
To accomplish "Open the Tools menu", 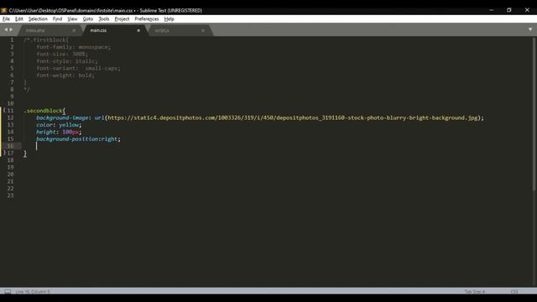I will [x=104, y=18].
